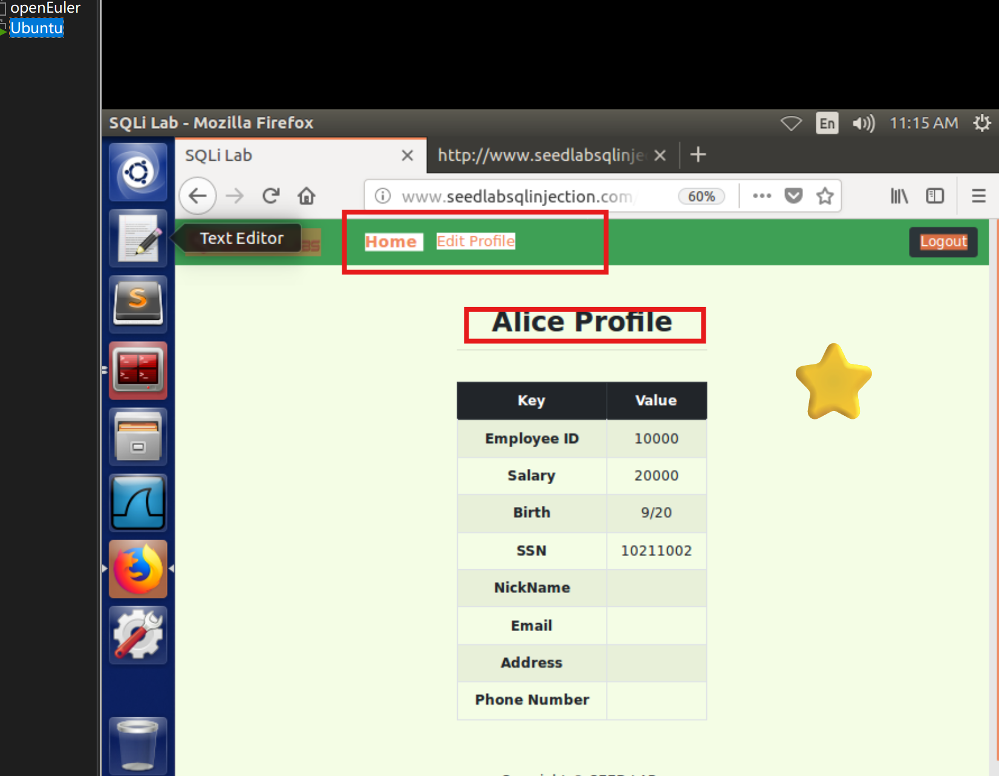999x776 pixels.
Task: Open Sublime Text from the dock
Action: coord(138,304)
